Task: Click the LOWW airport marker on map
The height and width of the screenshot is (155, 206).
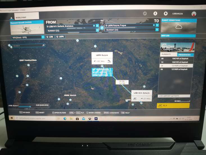Action: click(x=127, y=101)
